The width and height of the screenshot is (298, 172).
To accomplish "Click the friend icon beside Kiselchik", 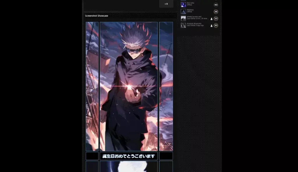I will point(212,25).
